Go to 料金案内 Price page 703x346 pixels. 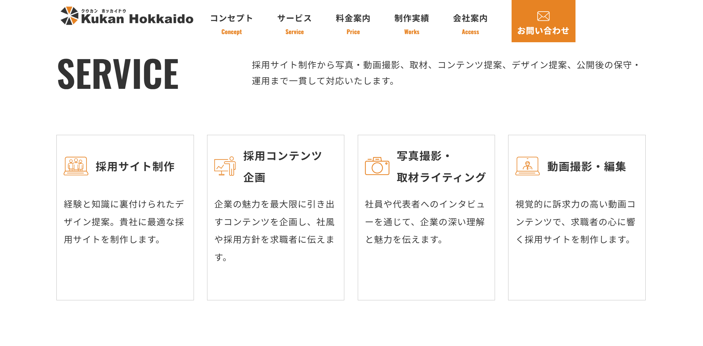coord(353,24)
